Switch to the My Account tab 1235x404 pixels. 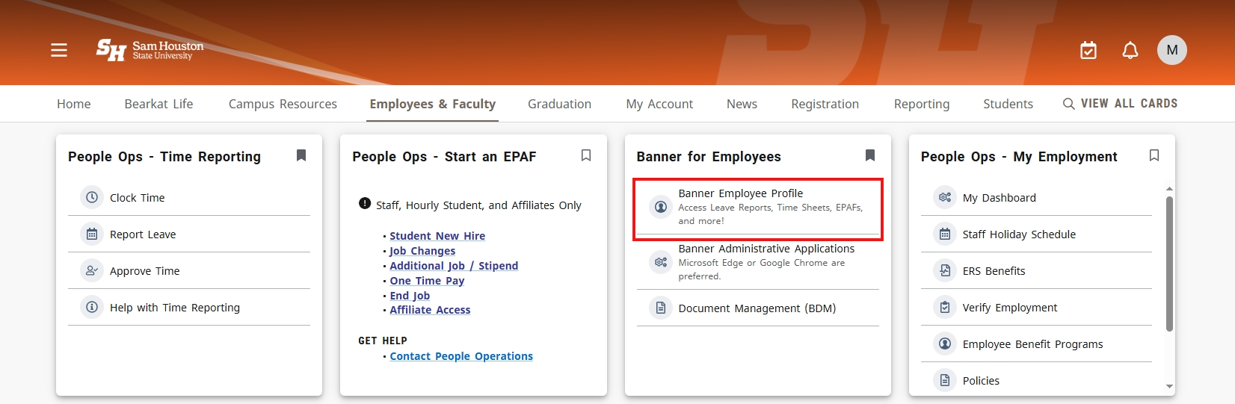(x=659, y=104)
